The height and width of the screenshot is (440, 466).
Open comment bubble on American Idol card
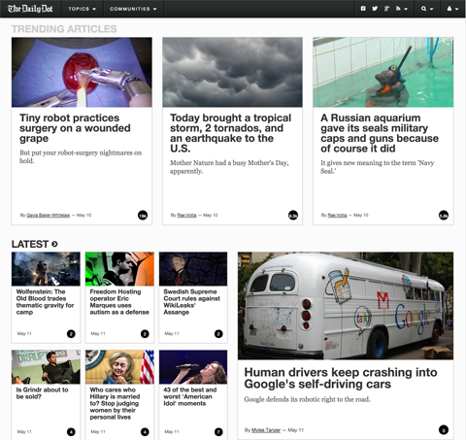tap(218, 432)
